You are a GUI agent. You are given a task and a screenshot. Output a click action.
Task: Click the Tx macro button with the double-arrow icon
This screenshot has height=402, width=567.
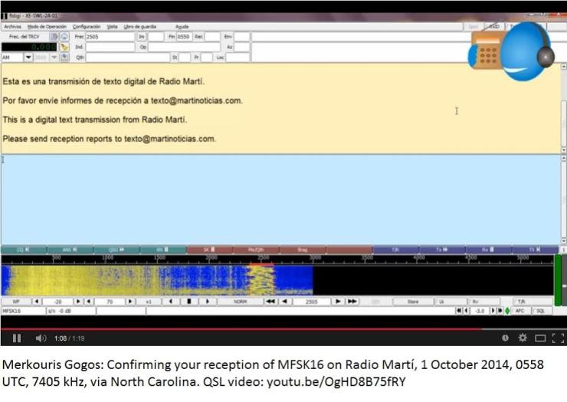click(442, 249)
